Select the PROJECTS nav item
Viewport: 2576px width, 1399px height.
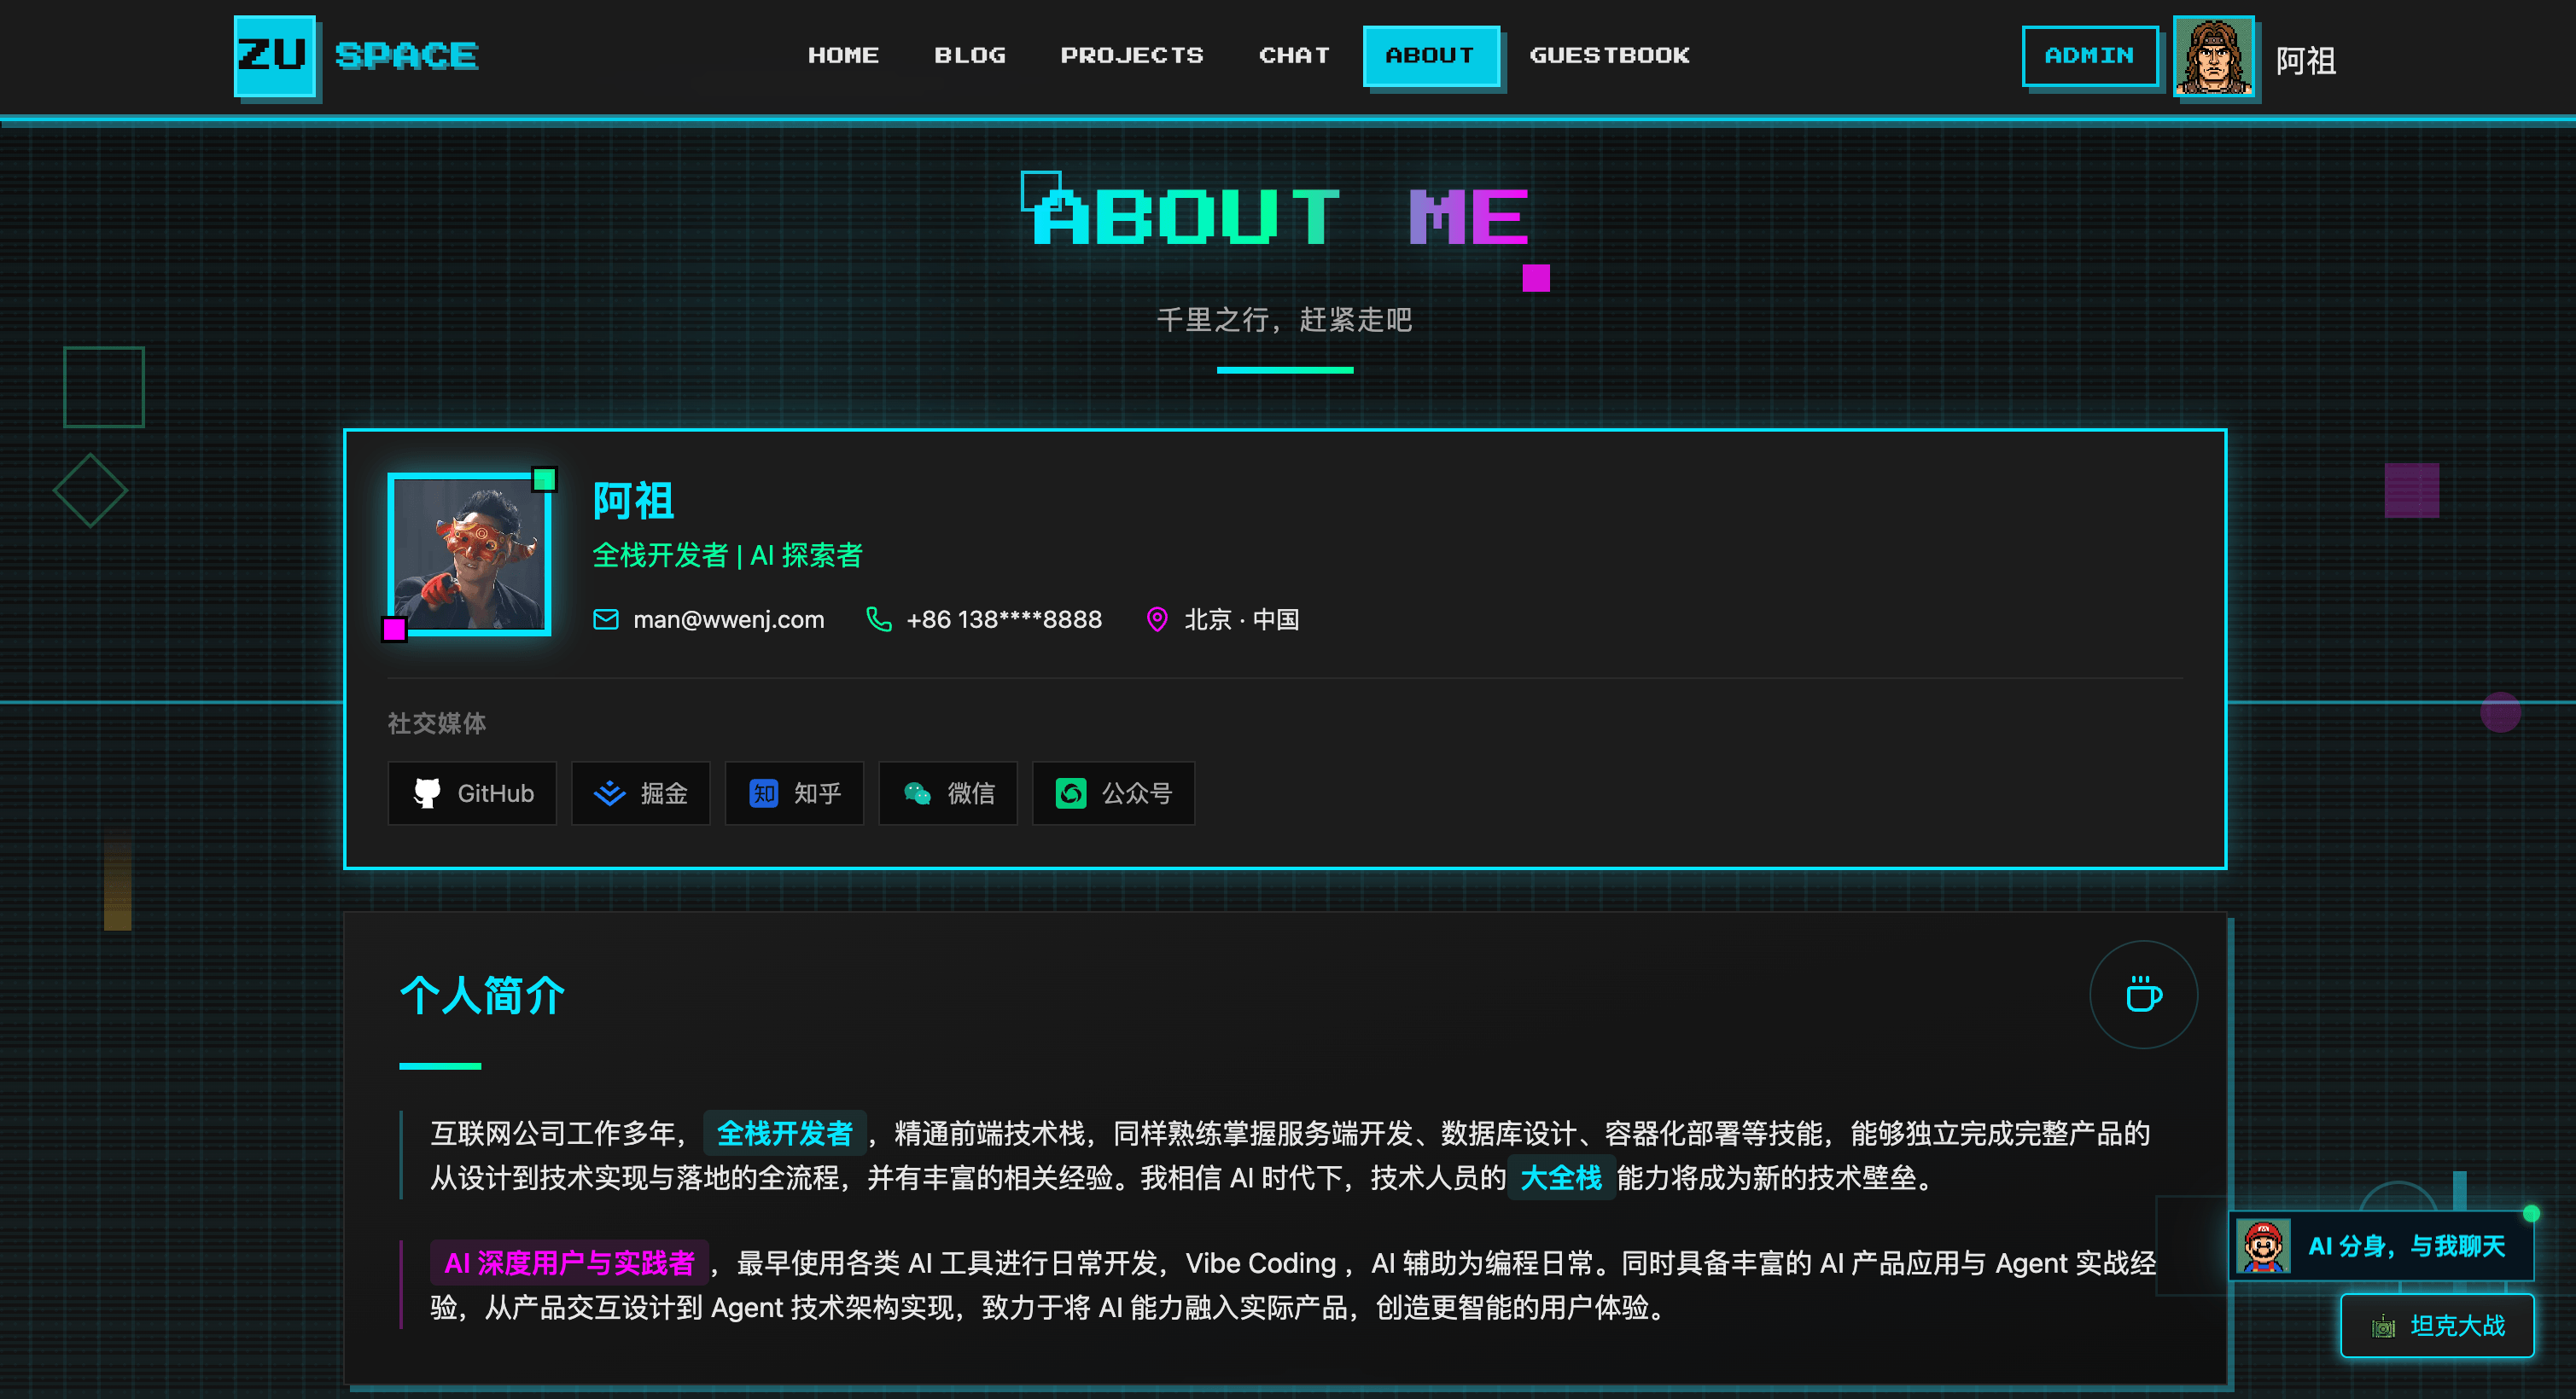(x=1132, y=56)
